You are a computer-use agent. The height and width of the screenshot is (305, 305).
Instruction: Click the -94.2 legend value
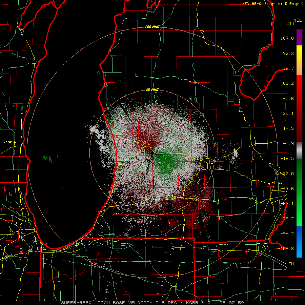(287, 234)
